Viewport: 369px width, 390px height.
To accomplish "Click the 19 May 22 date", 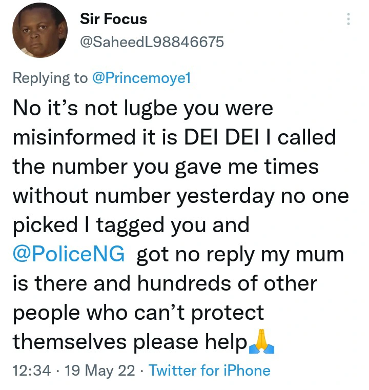I will pos(101,370).
